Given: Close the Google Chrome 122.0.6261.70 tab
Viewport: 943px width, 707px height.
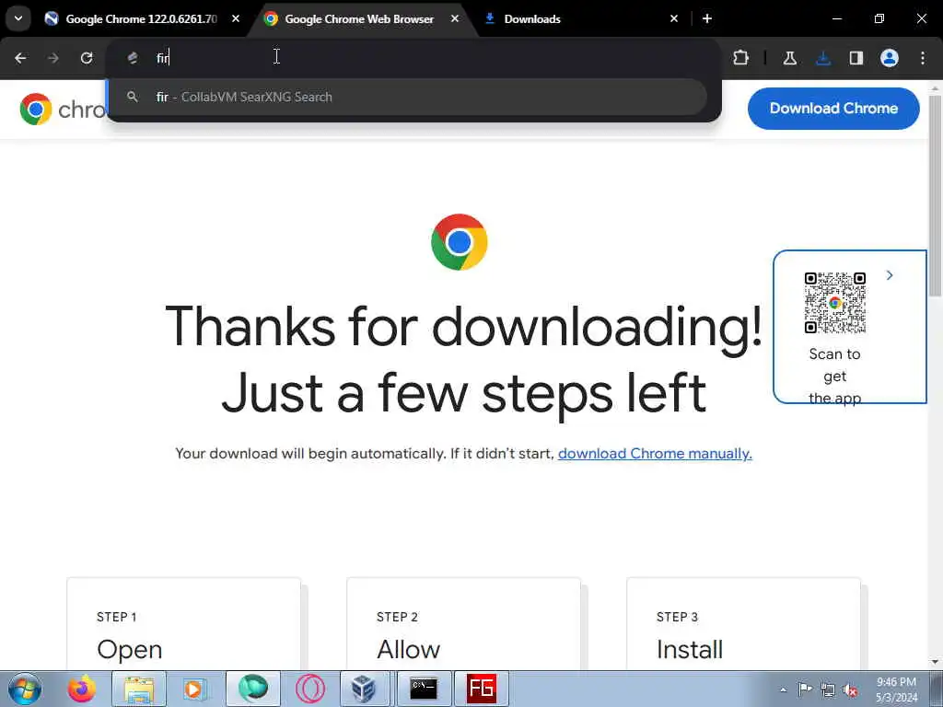Looking at the screenshot, I should 236,18.
